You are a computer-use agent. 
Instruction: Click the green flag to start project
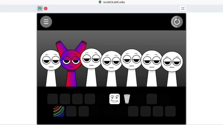coord(40,8)
